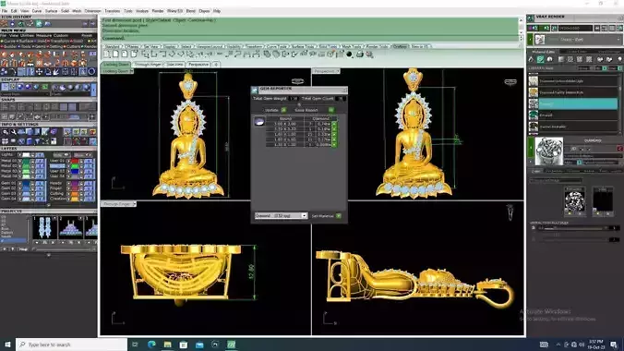Toggle green checkbox for last gem row
The height and width of the screenshot is (351, 624).
coord(334,145)
